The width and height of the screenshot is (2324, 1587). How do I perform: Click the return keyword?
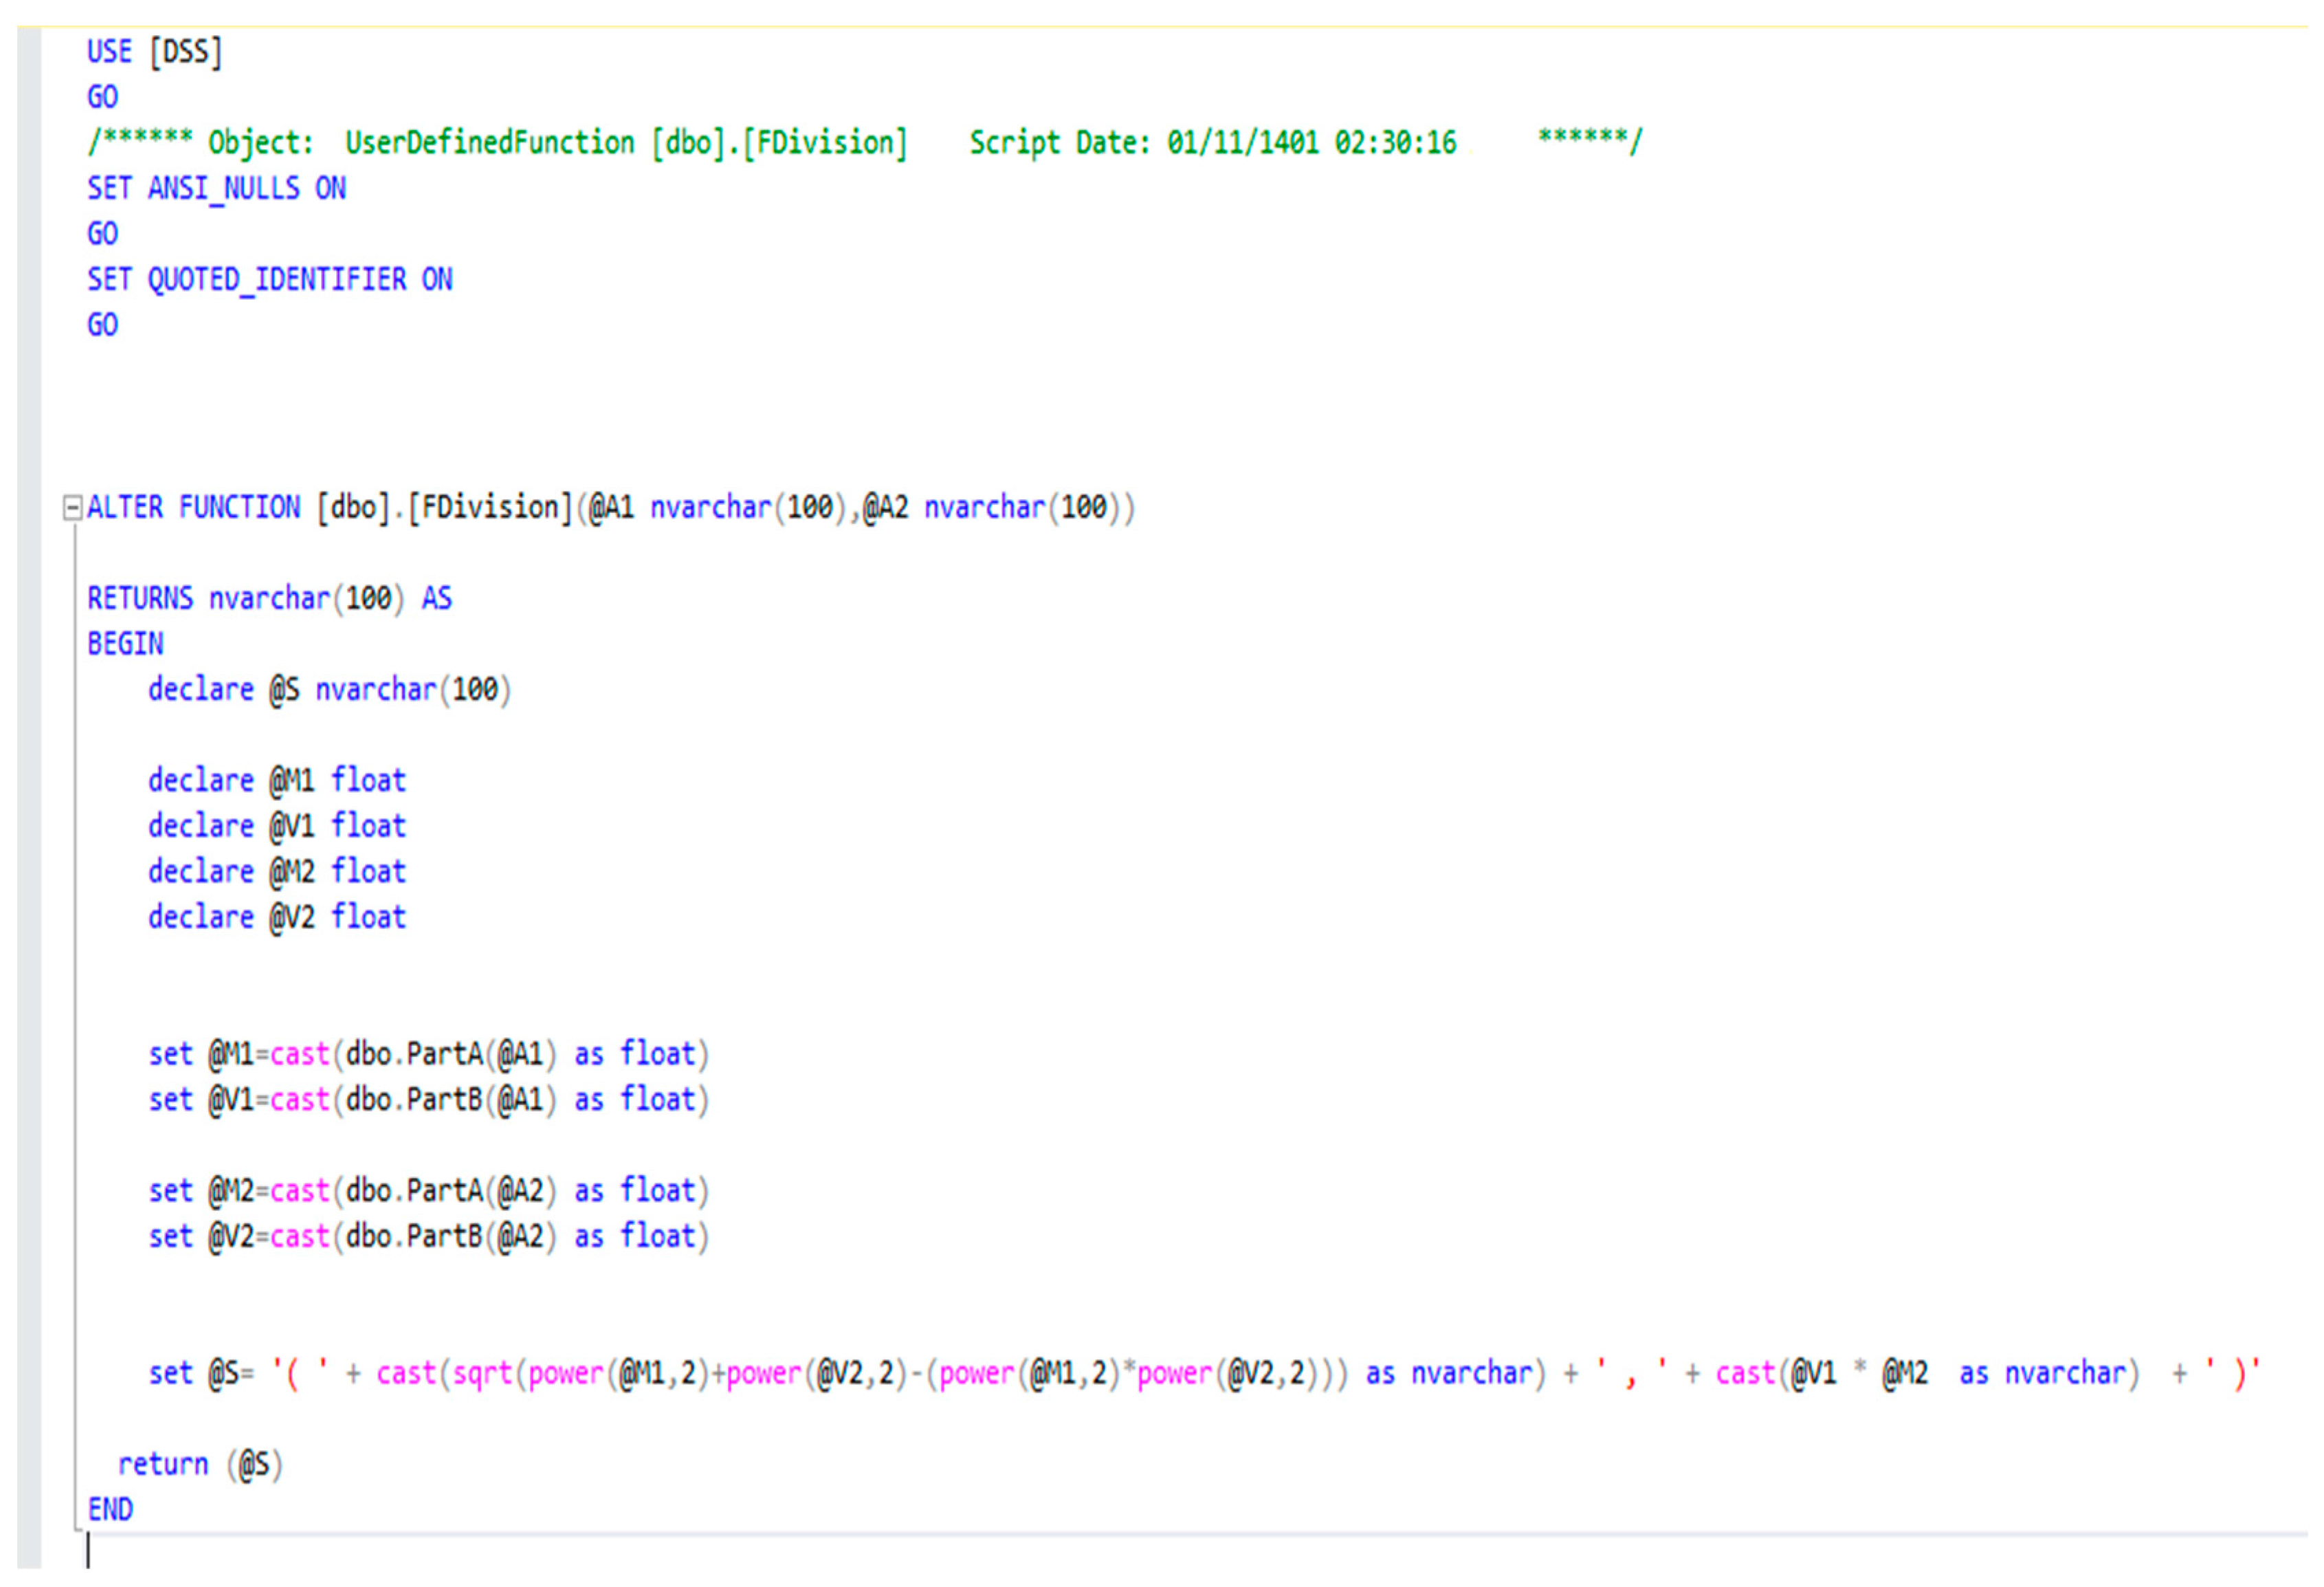163,1465
